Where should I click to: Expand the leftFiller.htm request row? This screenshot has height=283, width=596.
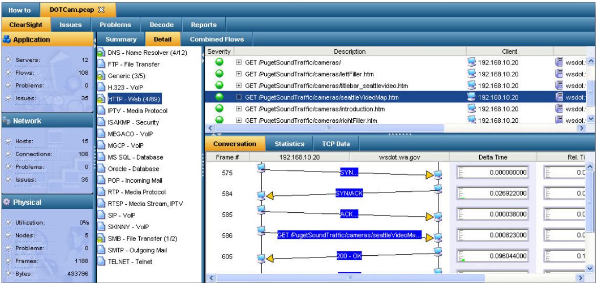(239, 74)
